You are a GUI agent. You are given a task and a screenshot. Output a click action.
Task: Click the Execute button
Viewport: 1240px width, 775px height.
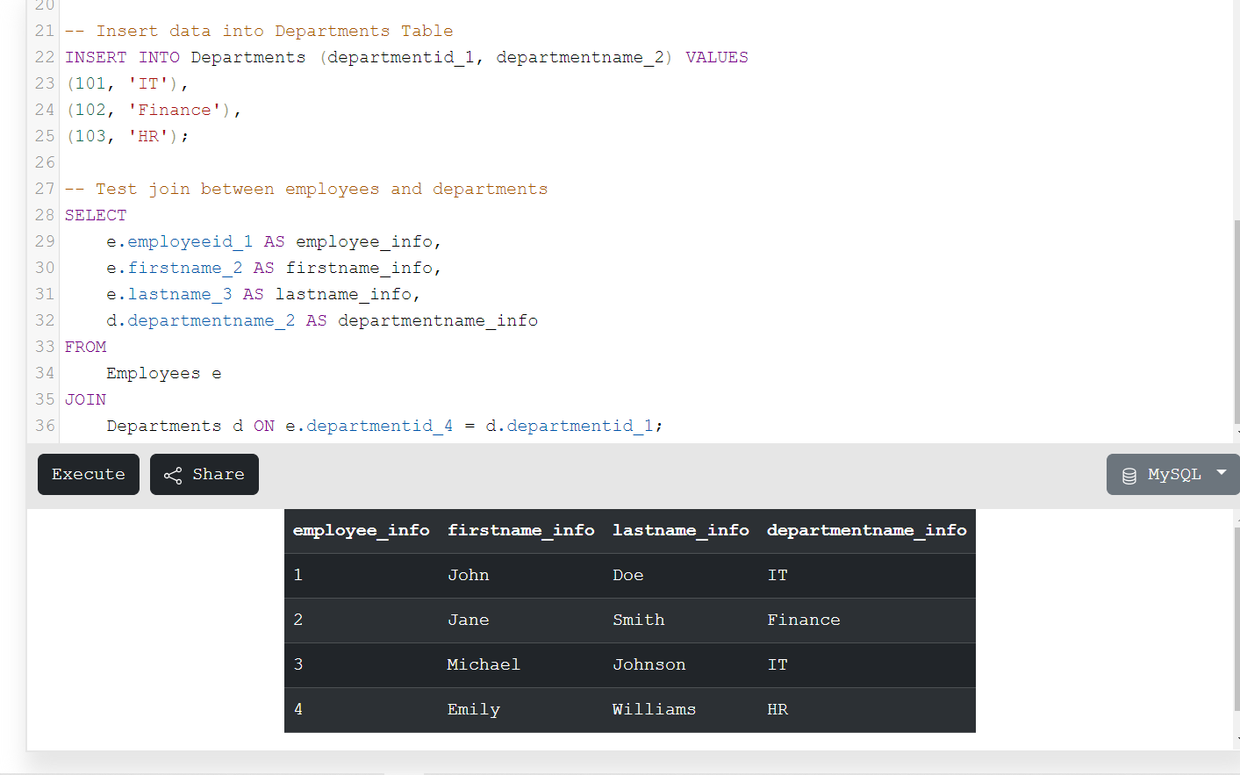tap(89, 474)
